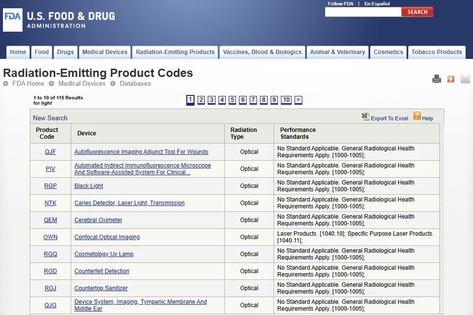Viewport: 473px width, 315px height.
Task: Open product code OWN
Action: click(x=50, y=237)
